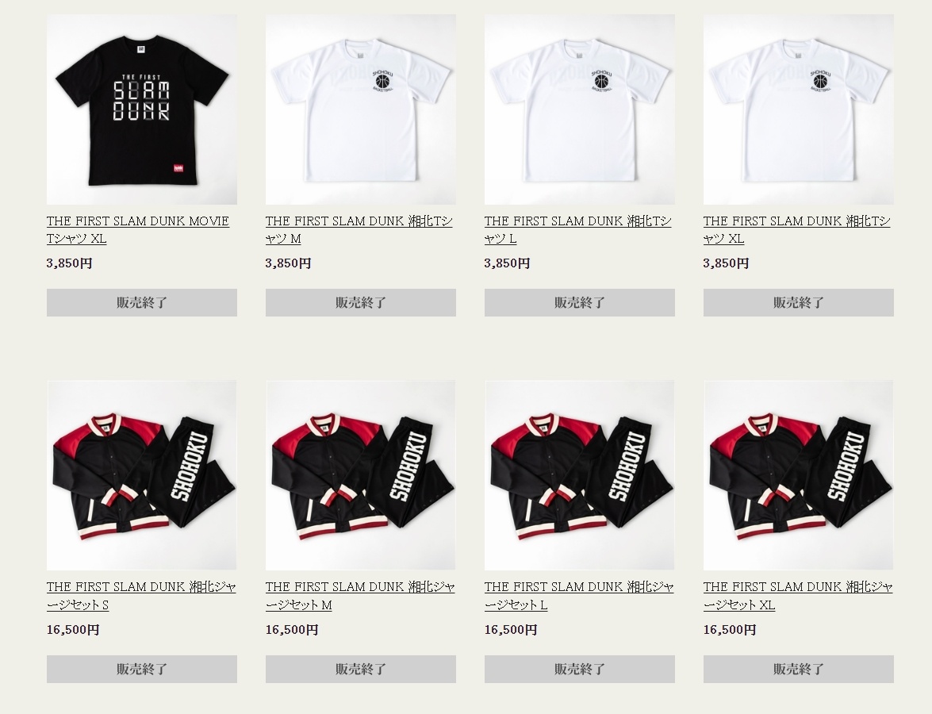This screenshot has height=714, width=932.
Task: Follow the 湘北Tシャツ XL title link
Action: [796, 229]
